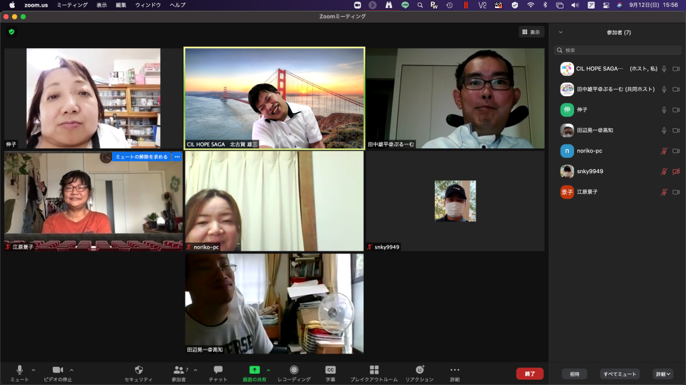Open the 詳細 dropdown in participants panel

663,374
